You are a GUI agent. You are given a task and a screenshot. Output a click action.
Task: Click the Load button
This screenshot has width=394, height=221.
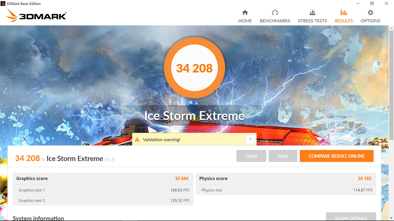251,156
